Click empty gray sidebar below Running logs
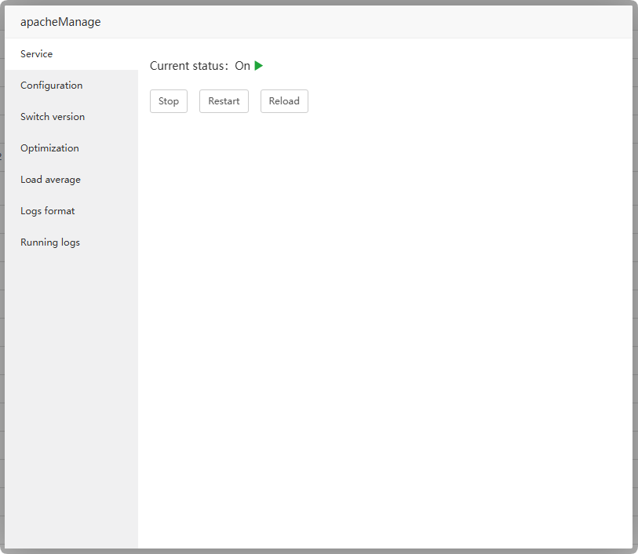This screenshot has height=554, width=638. (71, 392)
